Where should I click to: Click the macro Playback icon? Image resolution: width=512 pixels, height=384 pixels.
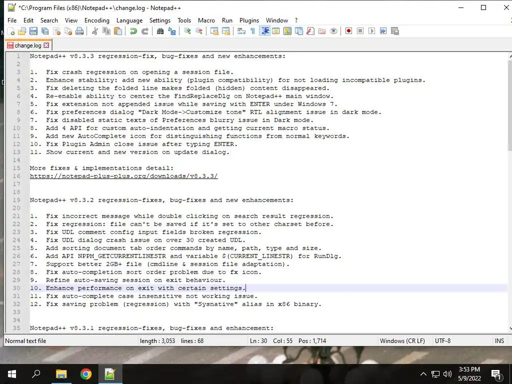371,31
